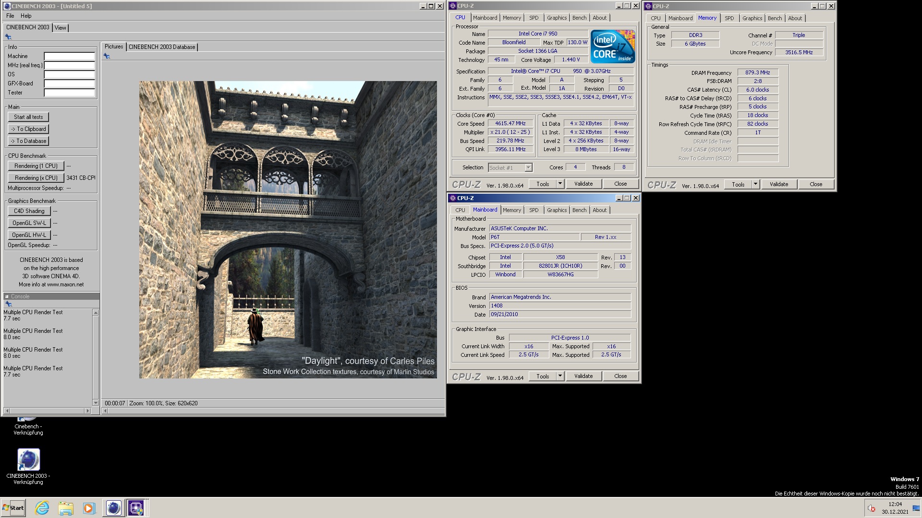This screenshot has width=922, height=518.
Task: Click pin icon in Pictures panel
Action: point(107,56)
